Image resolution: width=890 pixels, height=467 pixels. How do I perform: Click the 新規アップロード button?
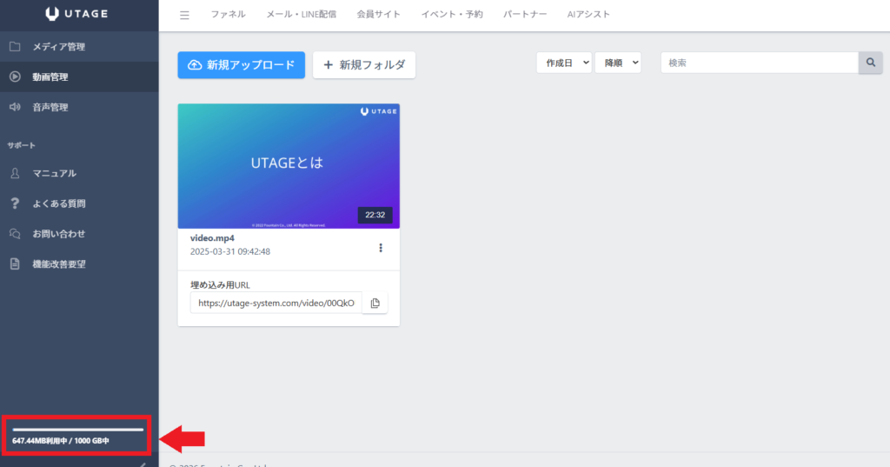point(241,64)
